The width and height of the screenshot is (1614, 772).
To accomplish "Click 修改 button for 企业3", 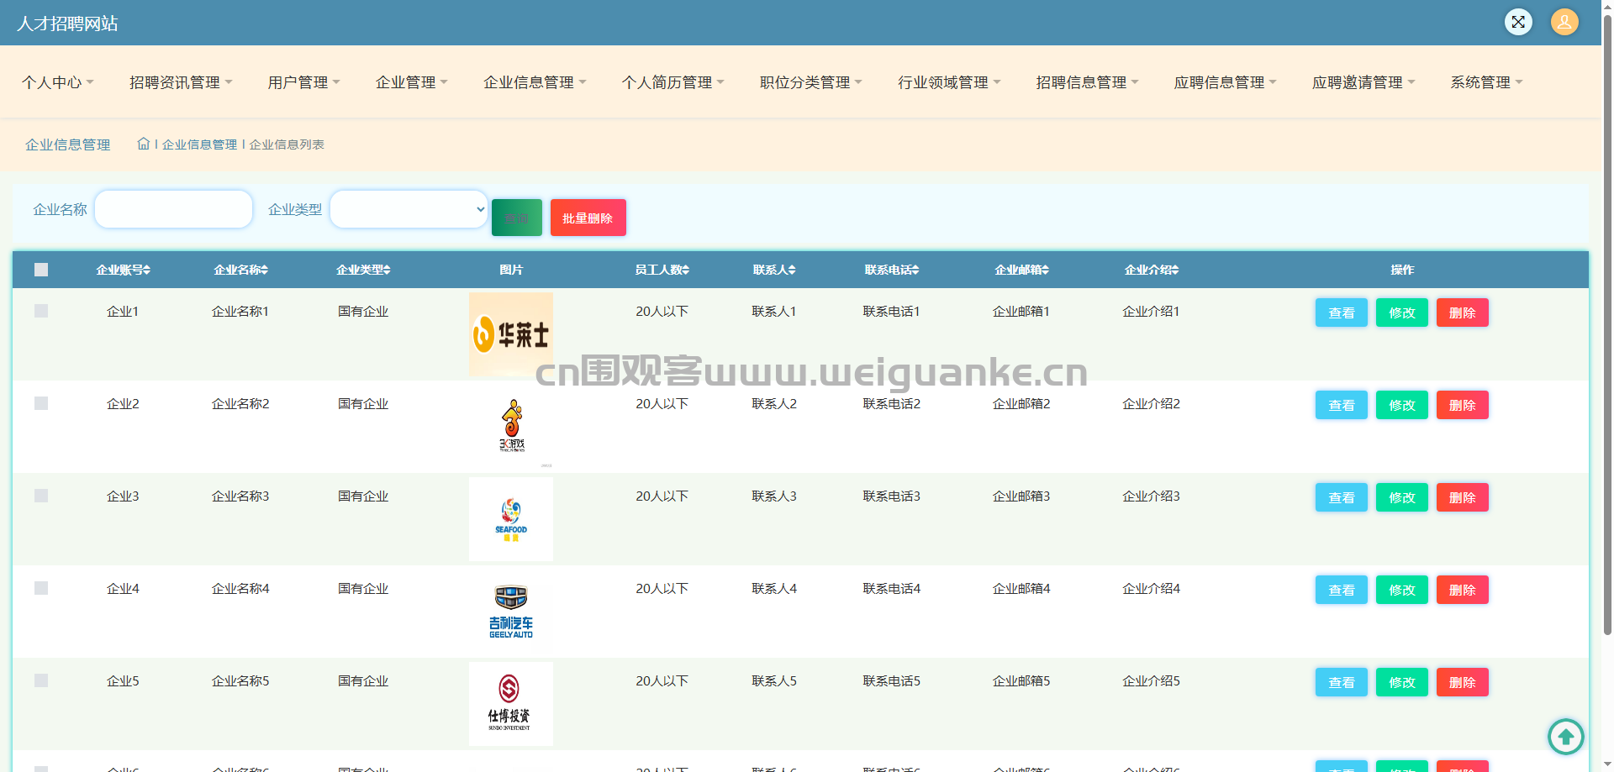I will click(1402, 497).
